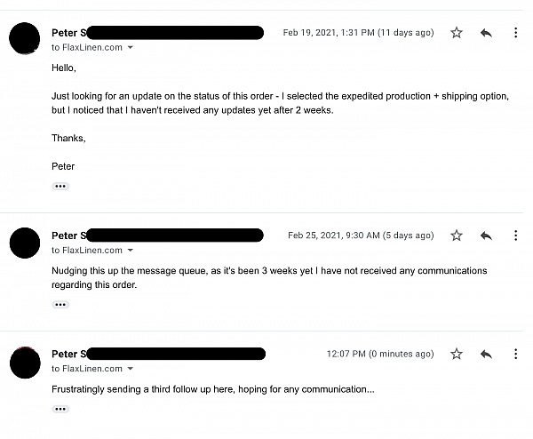Open more options for Feb 25 email
The image size is (533, 439).
515,235
